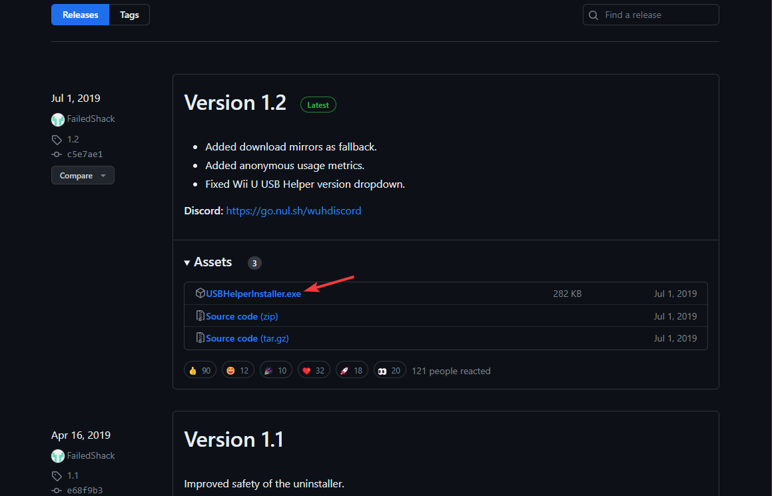Image resolution: width=772 pixels, height=496 pixels.
Task: Click the search magnifier icon
Action: [x=593, y=15]
